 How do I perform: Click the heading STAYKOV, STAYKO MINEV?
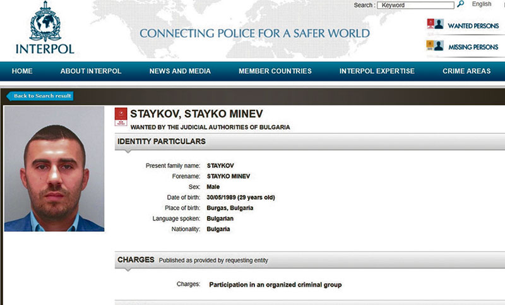pos(196,114)
